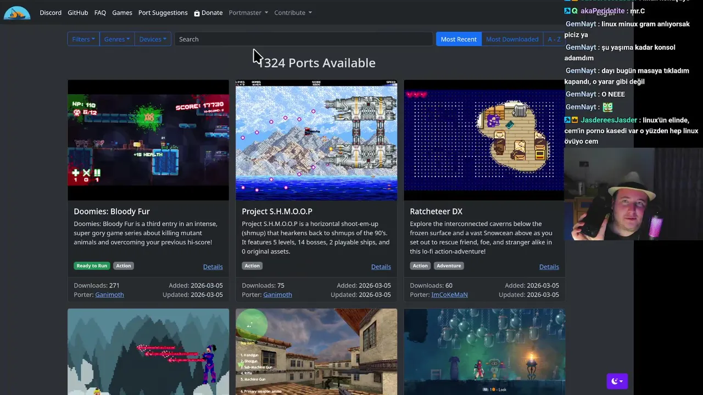Viewport: 703px width, 395px height.
Task: Go to the FAQ page
Action: 100,13
